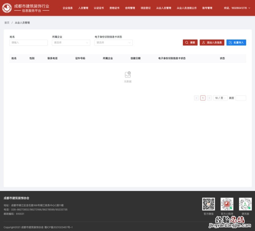255x231 pixels.
Task: Click the 首页 breadcrumb link
Action: click(x=7, y=23)
